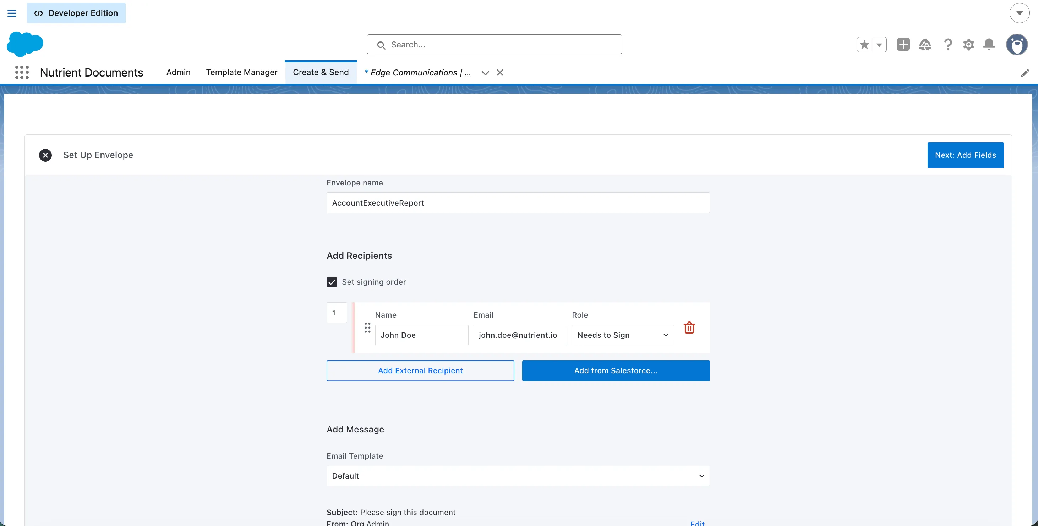Click the Favorites star icon

click(x=864, y=44)
